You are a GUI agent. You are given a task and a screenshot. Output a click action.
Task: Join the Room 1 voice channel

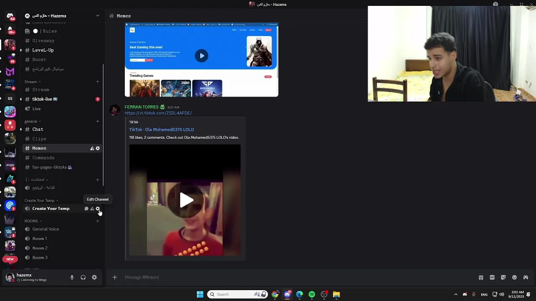tap(62, 239)
